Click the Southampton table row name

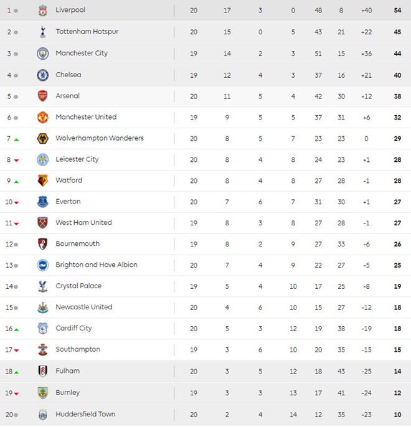coord(78,350)
